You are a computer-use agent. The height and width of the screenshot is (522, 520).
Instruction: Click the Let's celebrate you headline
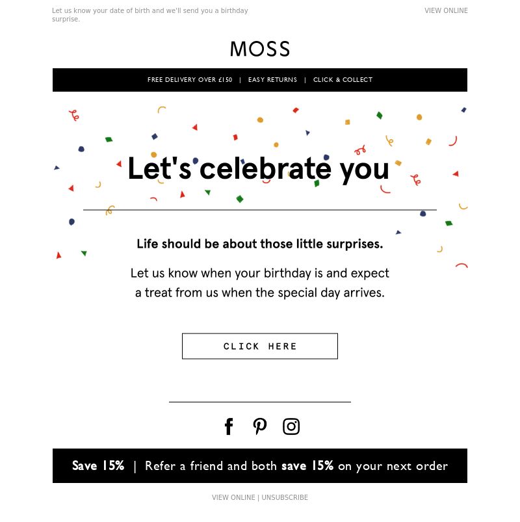tap(258, 169)
